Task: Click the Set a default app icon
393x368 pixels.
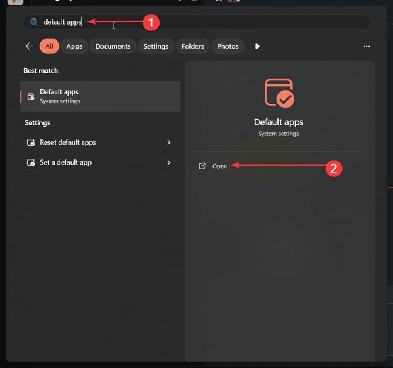Action: (x=31, y=162)
